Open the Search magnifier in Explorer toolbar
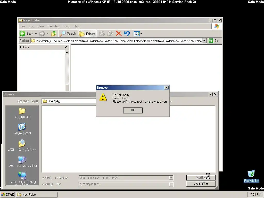This screenshot has height=198, width=264. [x=68, y=34]
